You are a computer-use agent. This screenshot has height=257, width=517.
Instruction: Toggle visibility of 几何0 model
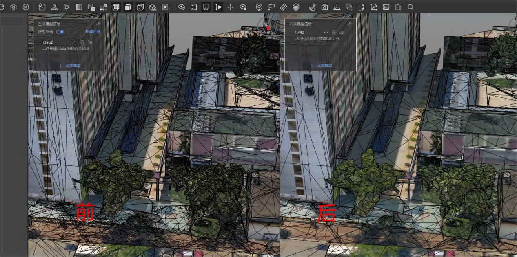(342, 32)
